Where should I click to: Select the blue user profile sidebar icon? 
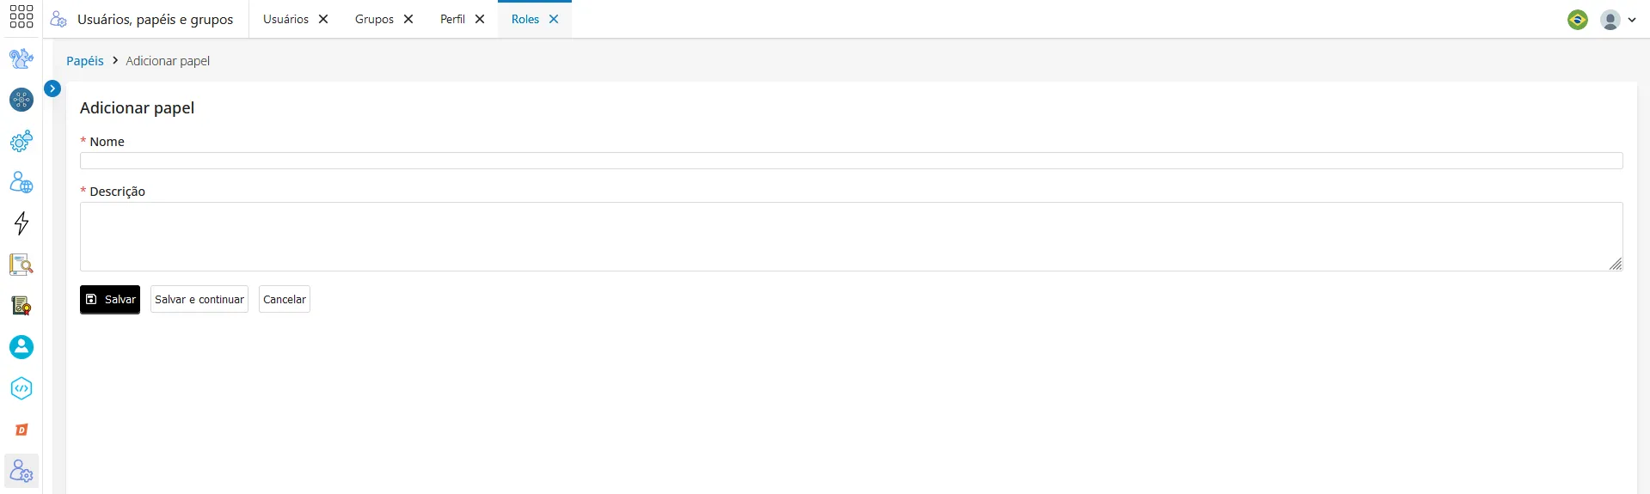point(21,347)
